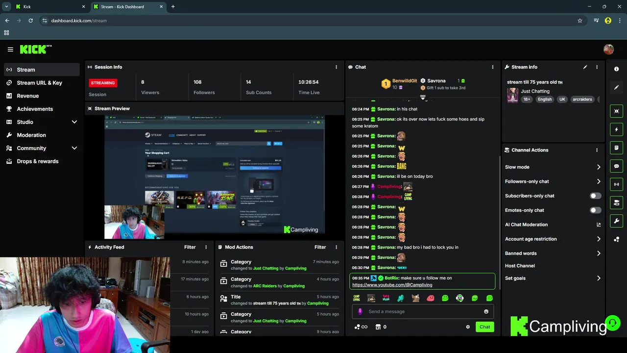Open AI Chat Moderation external link icon

(x=599, y=225)
